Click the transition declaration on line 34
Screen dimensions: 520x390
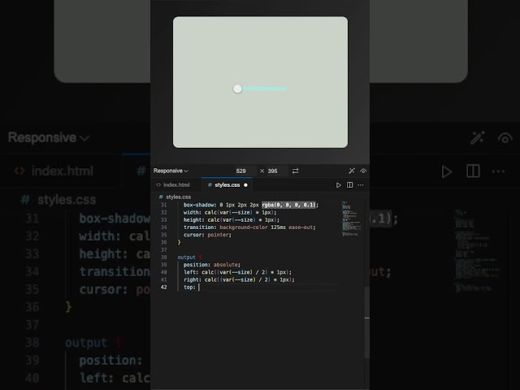tap(249, 227)
